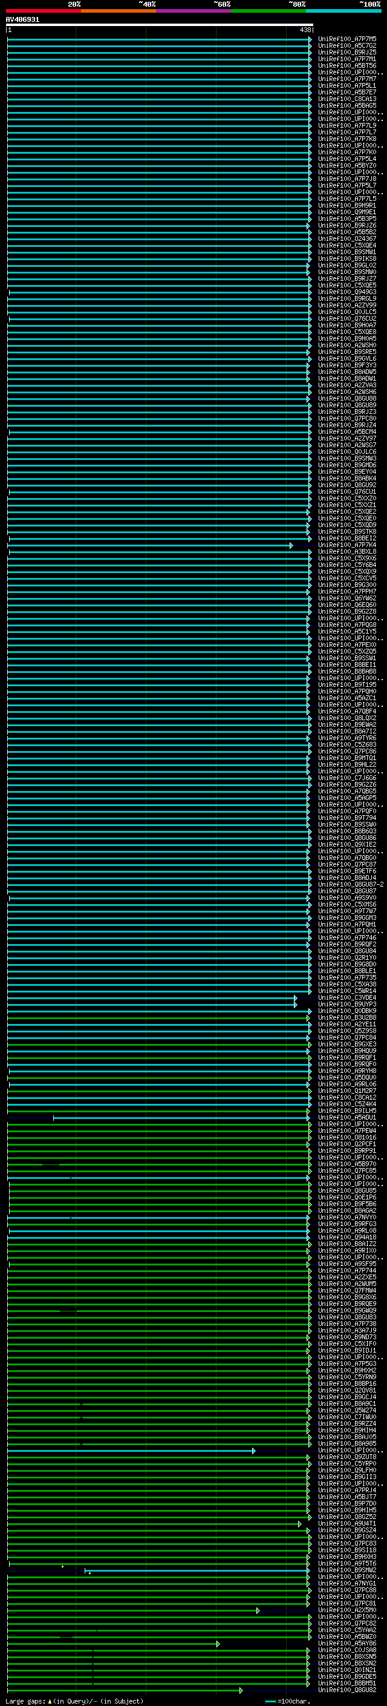The width and height of the screenshot is (387, 1706).
Task: Select the UniRef100_C8CA13 label
Action: tap(347, 99)
